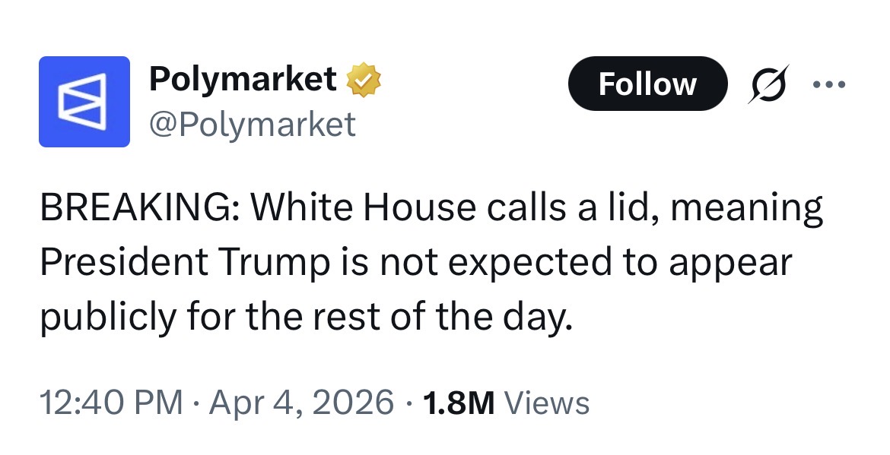
Task: Click President Trump in the post text
Action: [185, 262]
